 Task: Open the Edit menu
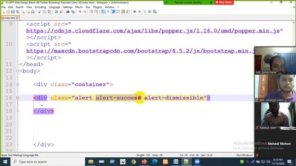coord(11,7)
